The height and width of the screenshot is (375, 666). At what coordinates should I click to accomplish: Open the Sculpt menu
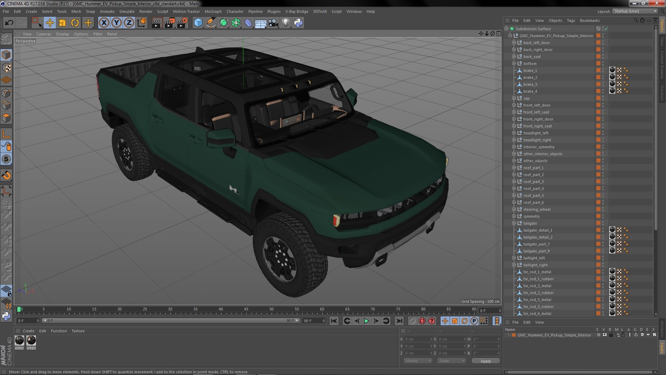[162, 11]
